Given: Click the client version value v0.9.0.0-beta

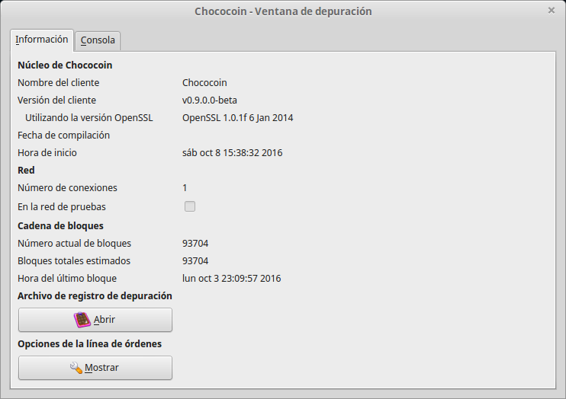Looking at the screenshot, I should (x=210, y=101).
